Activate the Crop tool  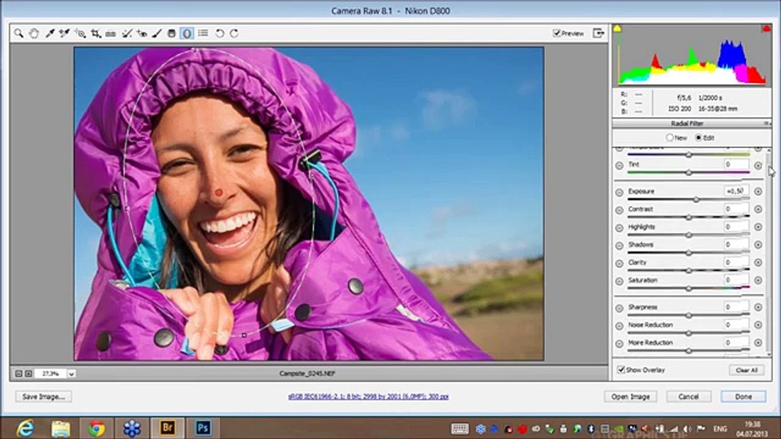pyautogui.click(x=96, y=34)
